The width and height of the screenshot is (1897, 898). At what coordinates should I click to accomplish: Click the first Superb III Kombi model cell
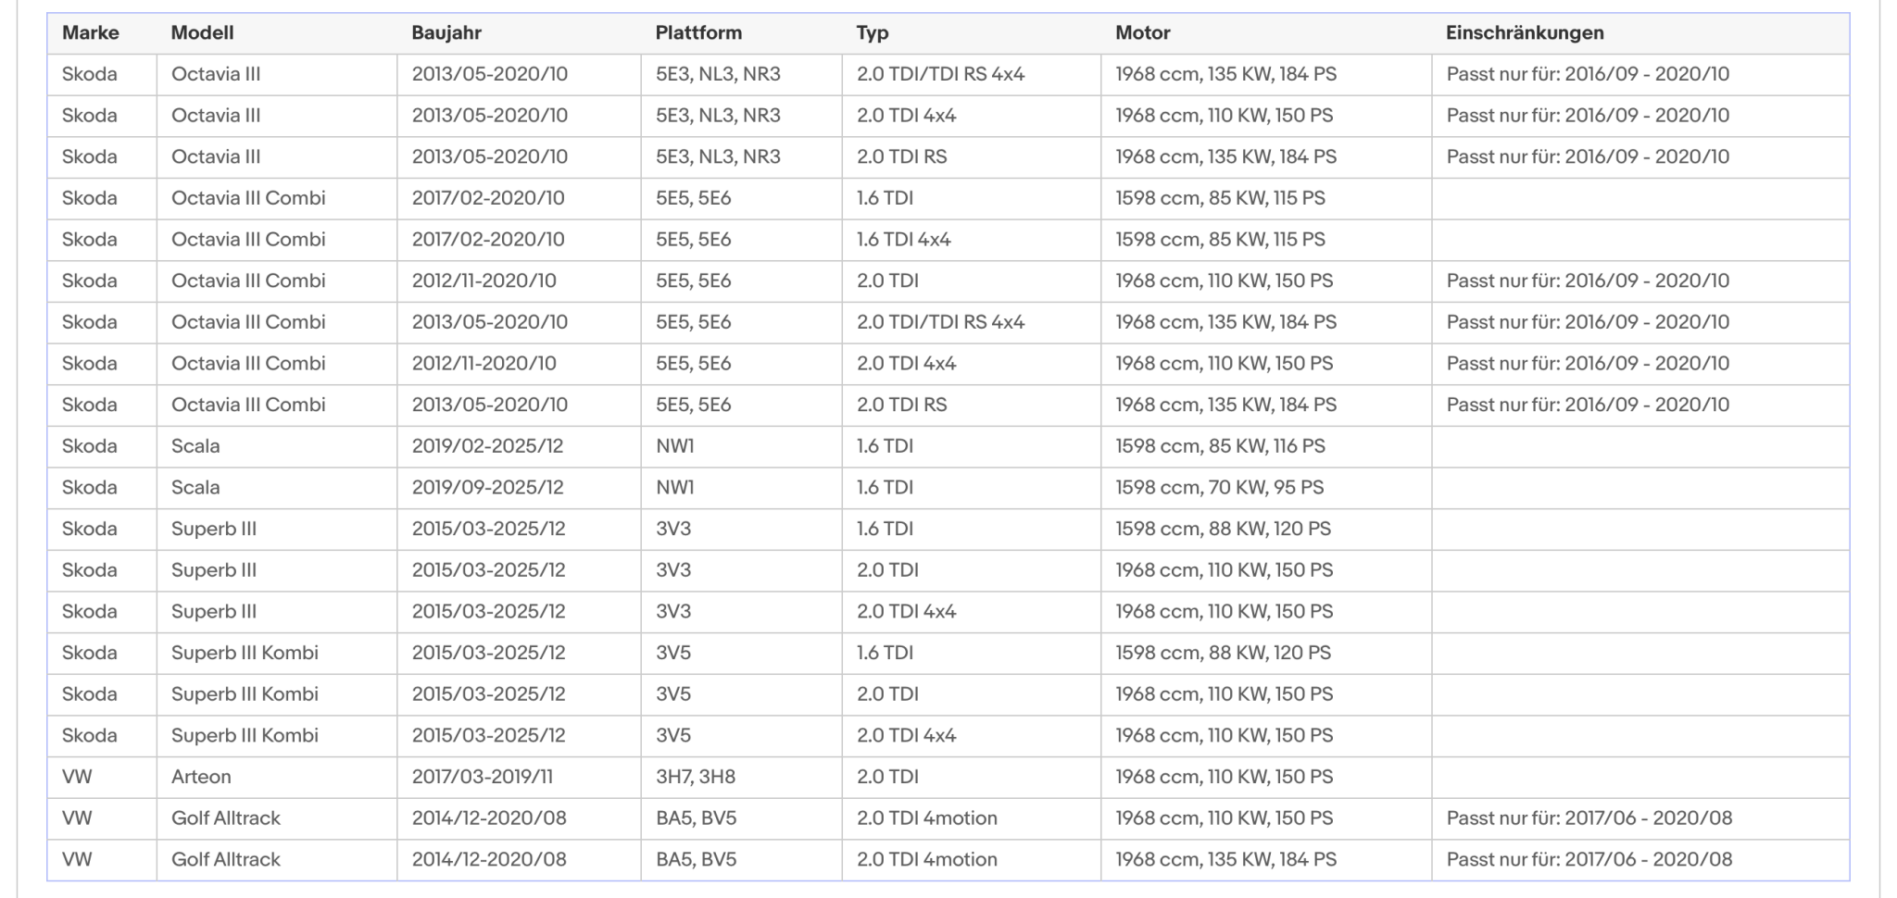pyautogui.click(x=277, y=653)
